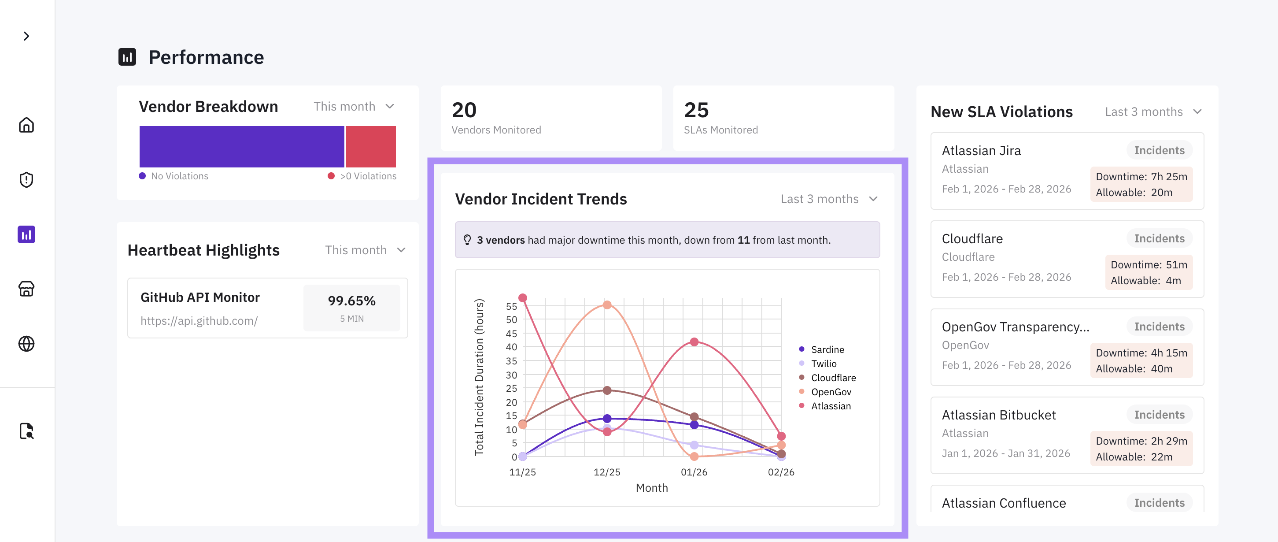Open the document search icon in the sidebar
The image size is (1278, 542).
[x=26, y=431]
